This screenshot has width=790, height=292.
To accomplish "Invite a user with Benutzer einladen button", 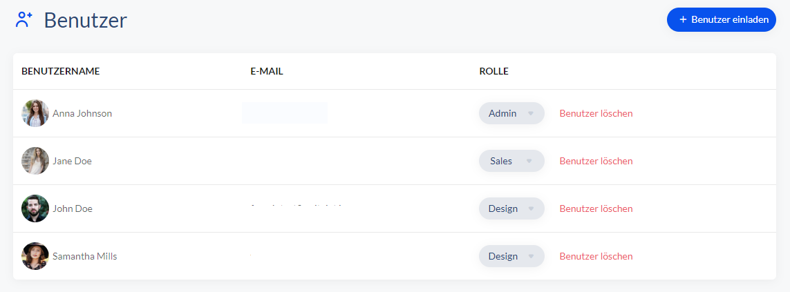I will click(722, 19).
